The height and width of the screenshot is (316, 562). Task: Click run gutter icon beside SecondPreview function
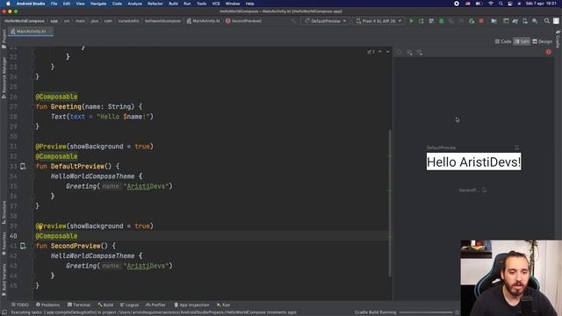click(x=23, y=246)
